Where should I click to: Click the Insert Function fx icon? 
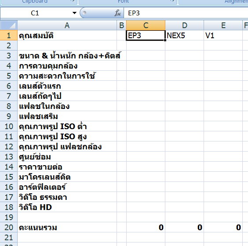[117, 13]
